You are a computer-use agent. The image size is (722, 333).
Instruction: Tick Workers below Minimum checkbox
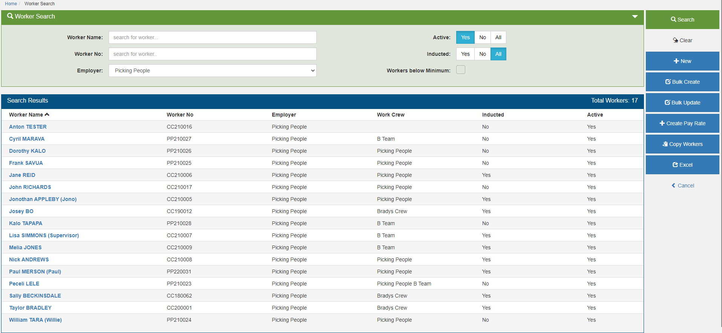point(461,70)
